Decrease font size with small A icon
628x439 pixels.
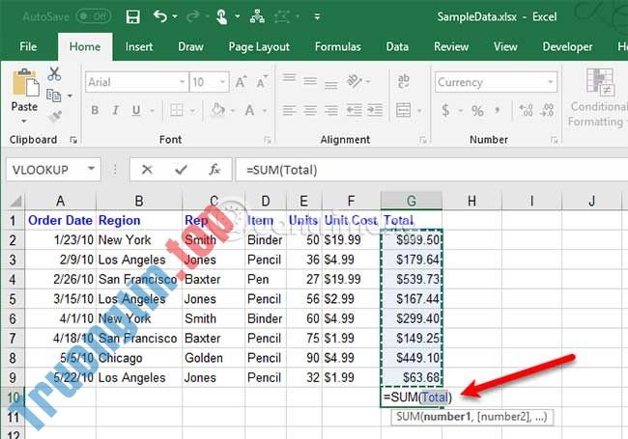[262, 82]
